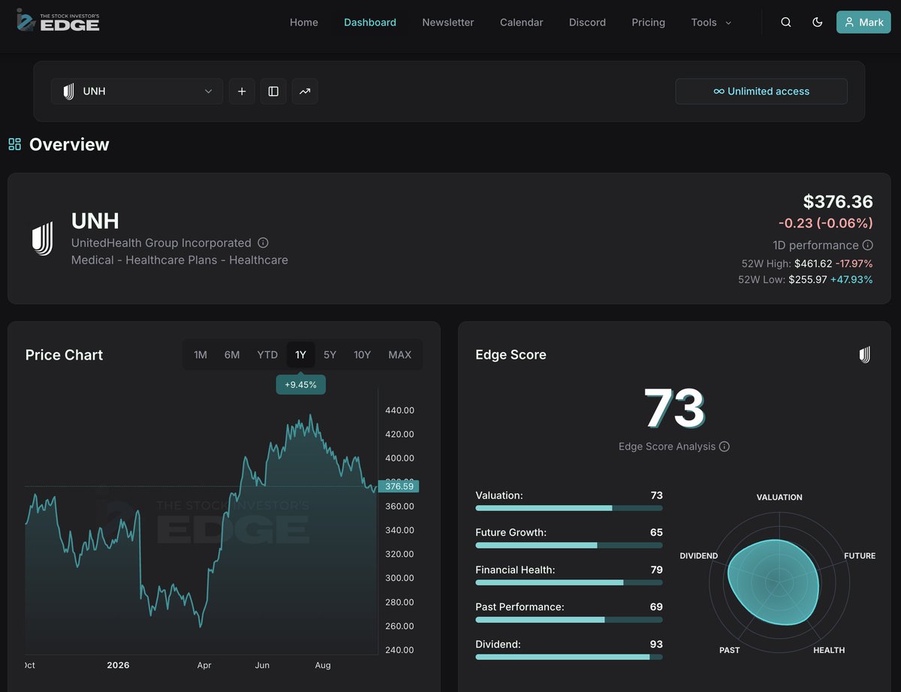Click the UNH logo in Edge Score card
The height and width of the screenshot is (692, 901).
click(865, 355)
